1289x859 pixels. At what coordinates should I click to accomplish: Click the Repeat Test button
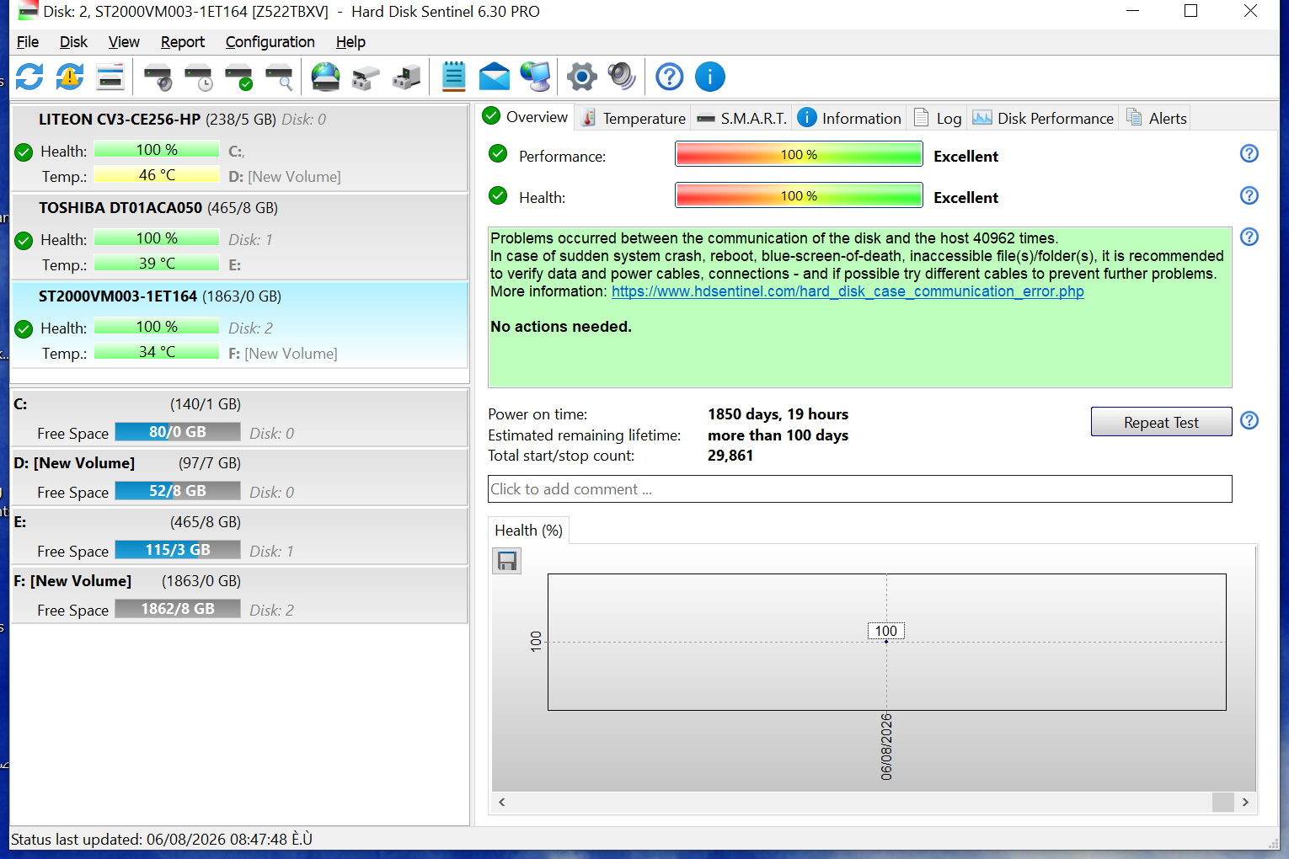pos(1161,422)
